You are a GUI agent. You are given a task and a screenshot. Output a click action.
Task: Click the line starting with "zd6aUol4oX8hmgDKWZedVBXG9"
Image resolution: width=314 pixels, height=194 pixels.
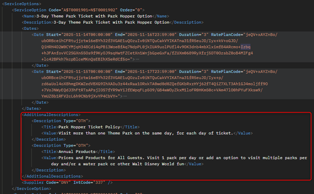(x=154, y=84)
